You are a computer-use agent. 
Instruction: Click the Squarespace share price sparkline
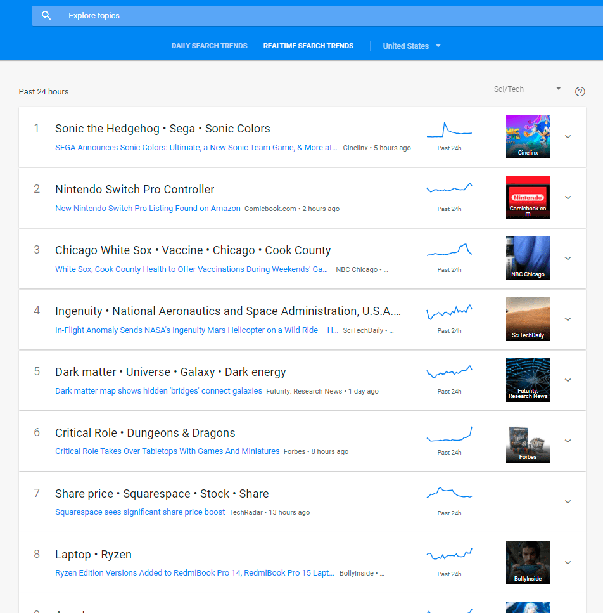pos(449,493)
